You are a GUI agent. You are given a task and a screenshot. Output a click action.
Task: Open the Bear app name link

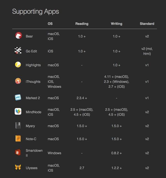[x=29, y=36]
